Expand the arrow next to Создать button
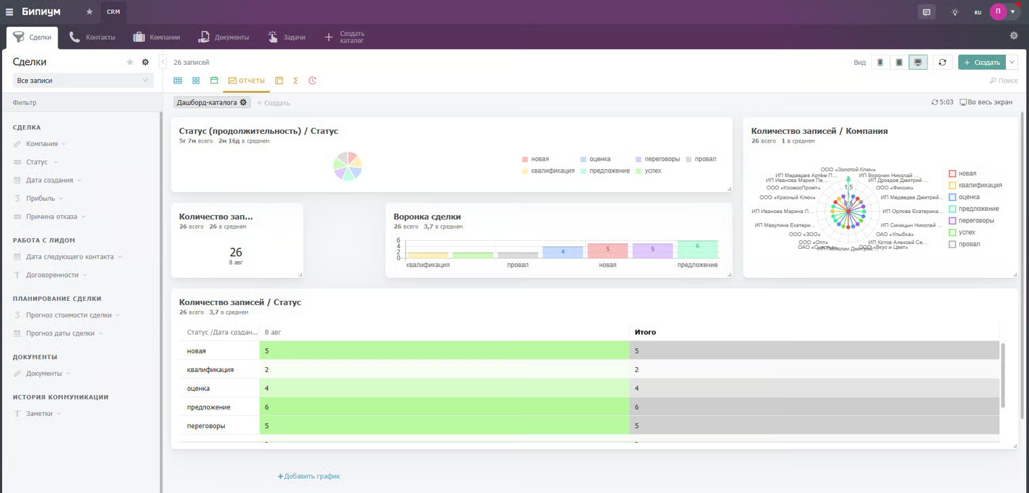 [1012, 62]
